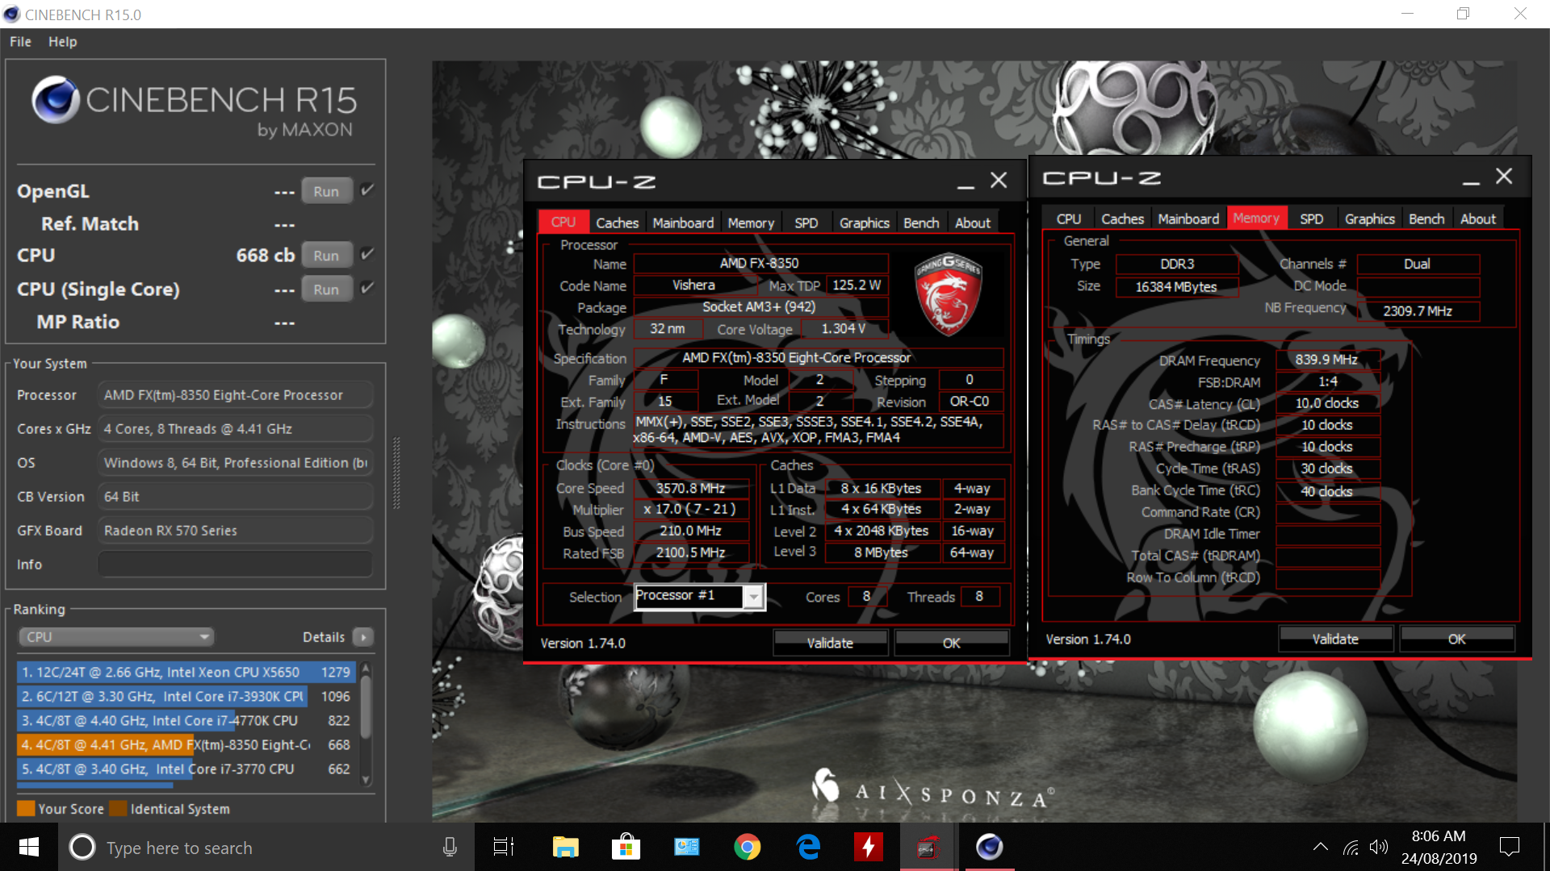The image size is (1550, 871).
Task: Click Validate in left CPU-Z window
Action: [830, 643]
